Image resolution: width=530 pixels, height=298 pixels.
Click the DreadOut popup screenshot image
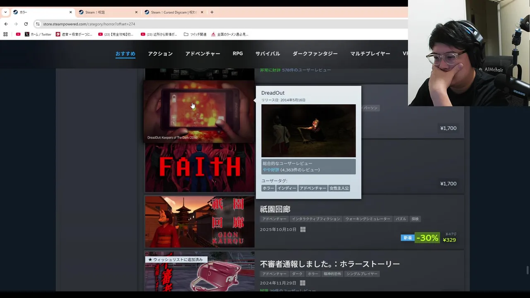point(308,131)
